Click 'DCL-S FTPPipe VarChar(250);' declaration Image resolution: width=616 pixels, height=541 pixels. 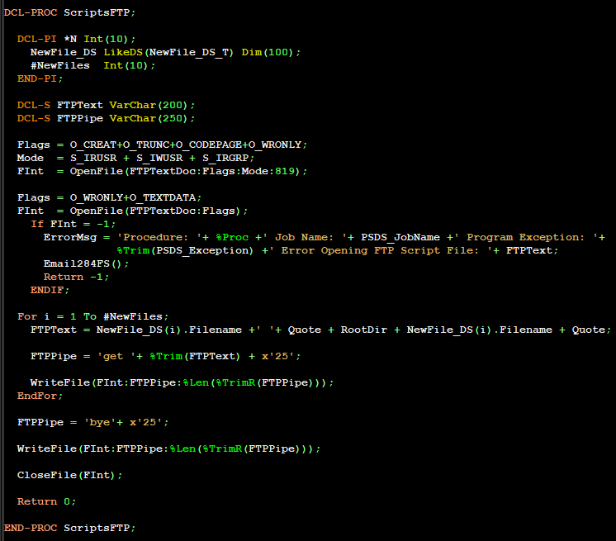point(106,118)
